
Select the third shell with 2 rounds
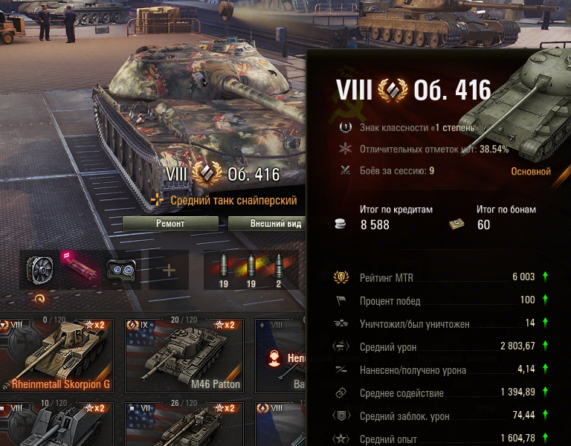pos(279,270)
